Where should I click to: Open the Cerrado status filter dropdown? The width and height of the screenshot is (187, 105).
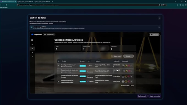coord(128,56)
